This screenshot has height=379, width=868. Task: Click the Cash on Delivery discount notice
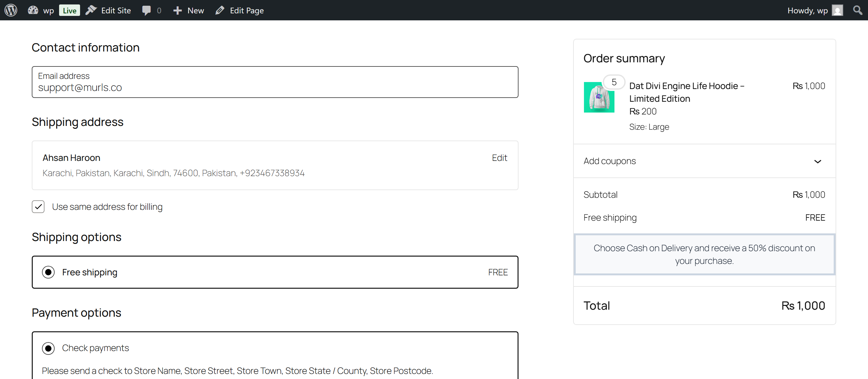(704, 254)
